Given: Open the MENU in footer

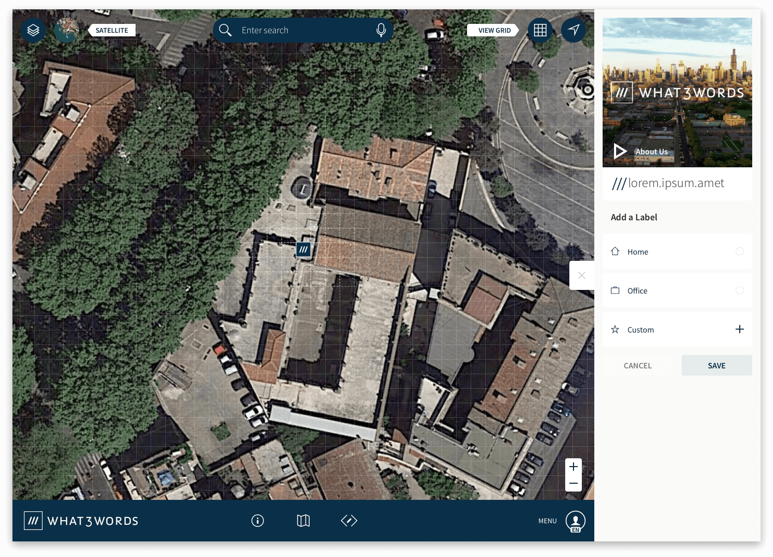Looking at the screenshot, I should coord(548,521).
